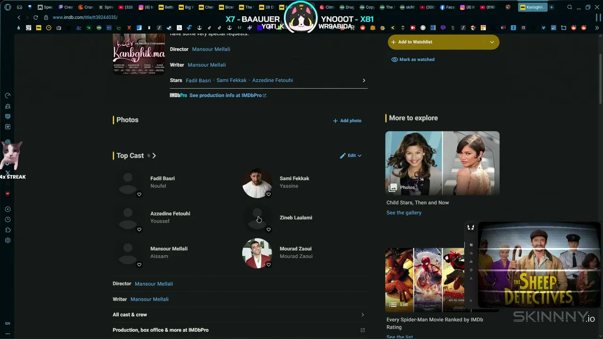This screenshot has width=603, height=339.
Task: Switch to the Spire tab
Action: pyautogui.click(x=106, y=7)
